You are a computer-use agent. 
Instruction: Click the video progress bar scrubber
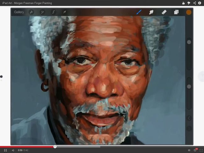tap(55, 147)
